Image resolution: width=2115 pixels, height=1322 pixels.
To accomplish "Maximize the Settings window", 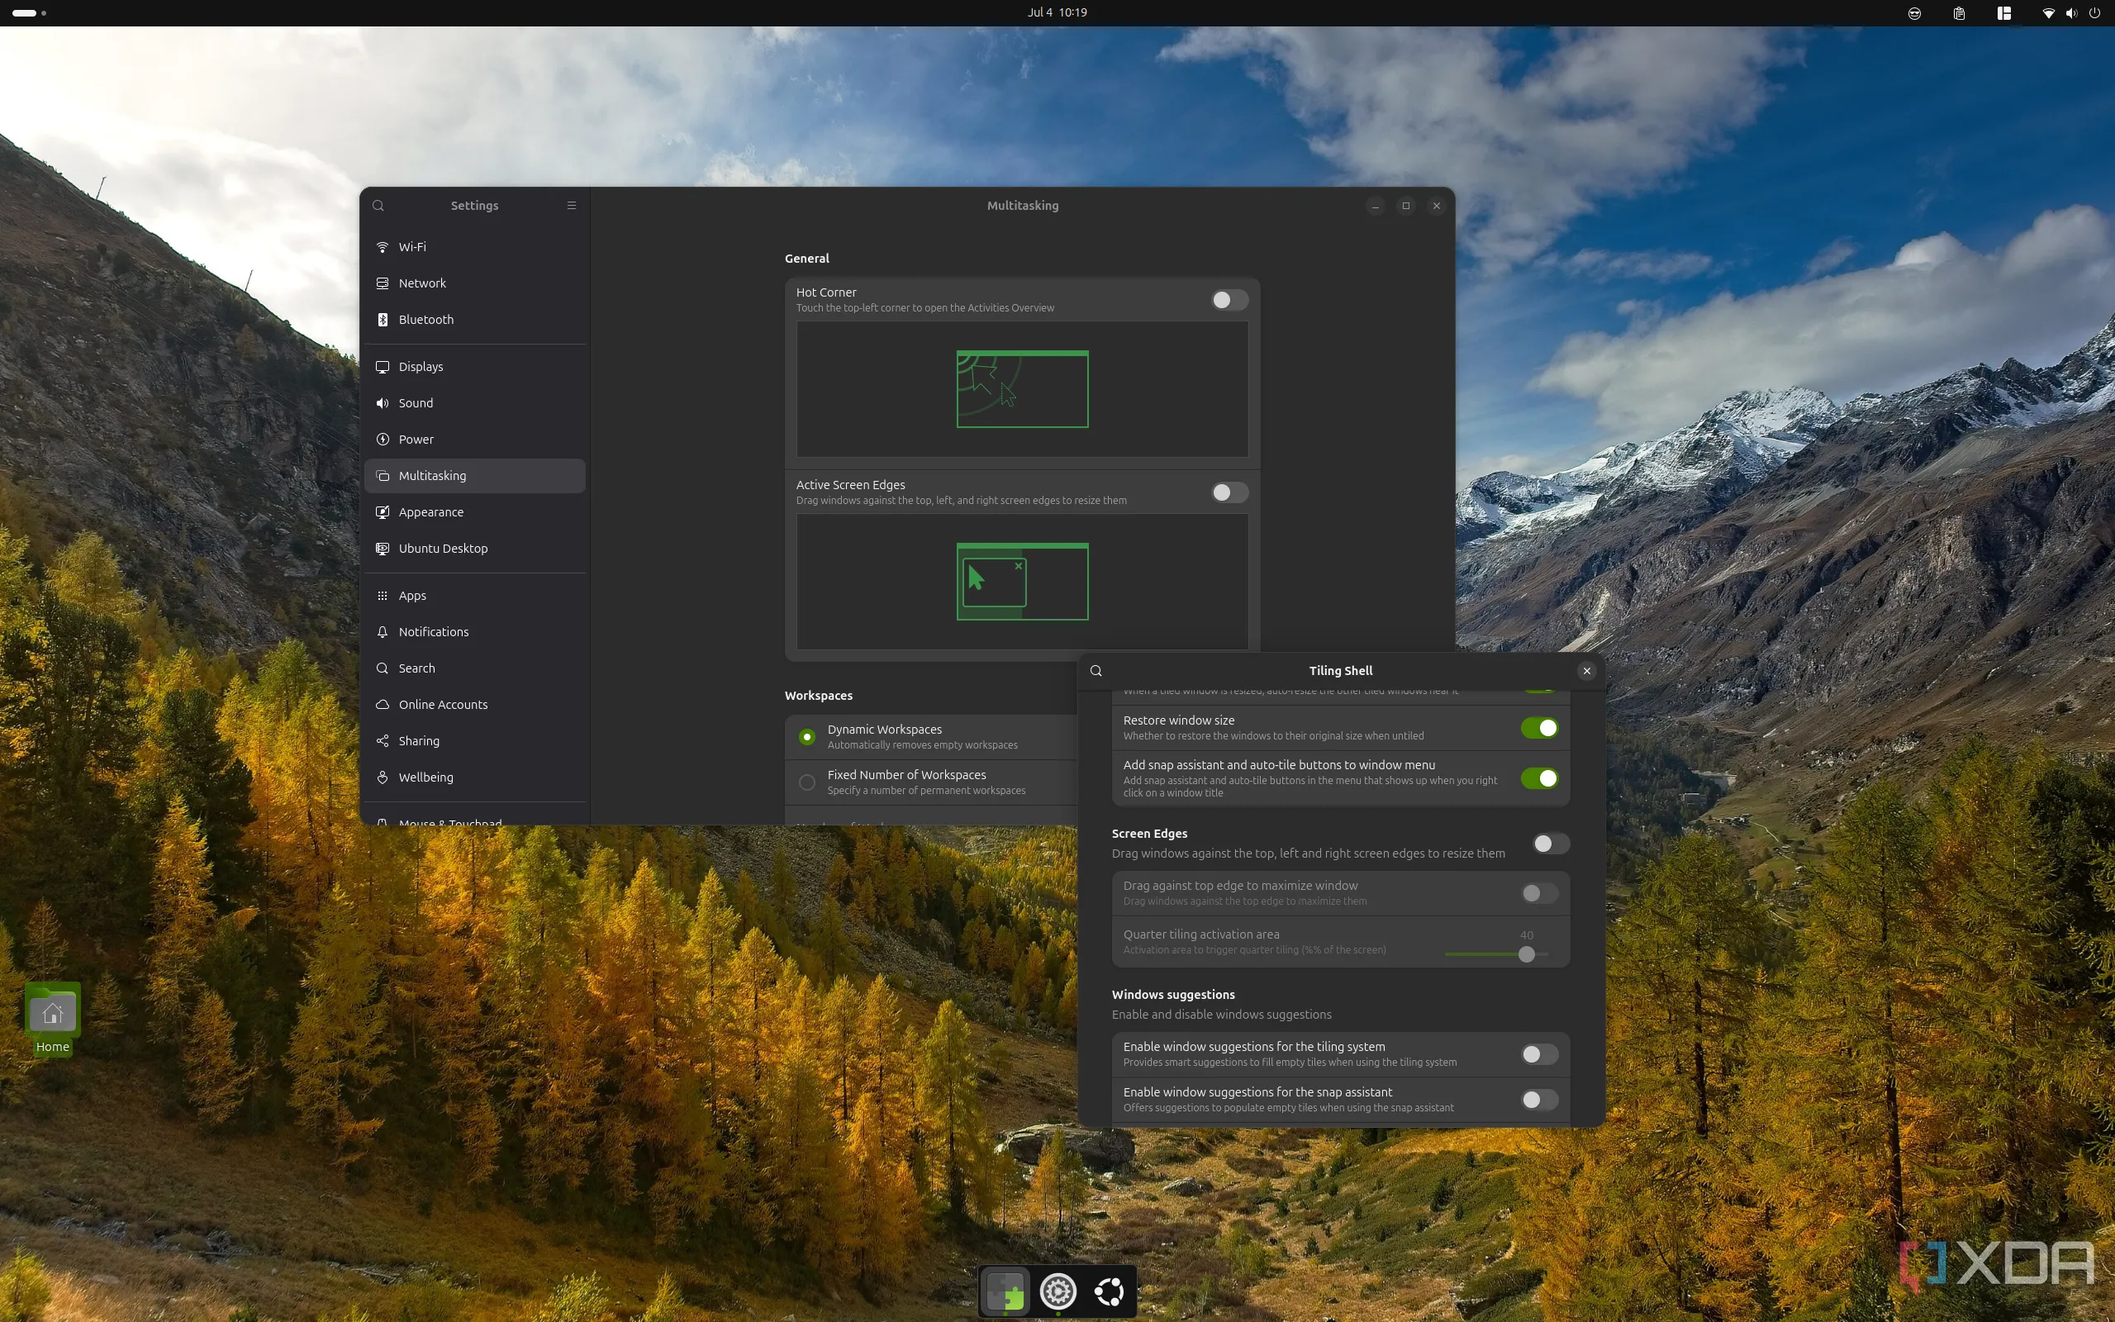I will pyautogui.click(x=1406, y=206).
